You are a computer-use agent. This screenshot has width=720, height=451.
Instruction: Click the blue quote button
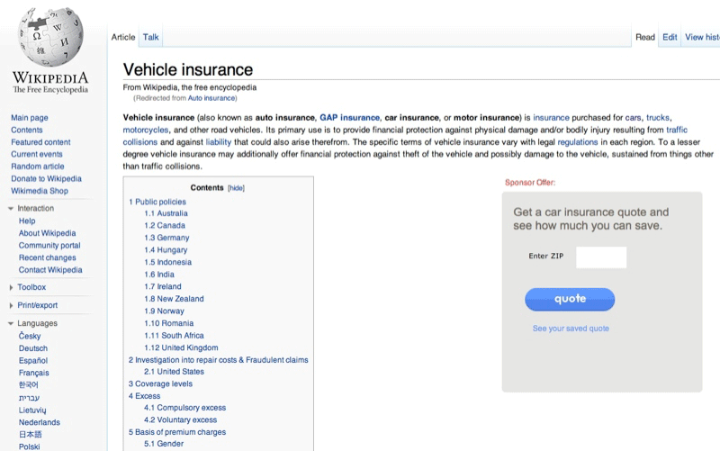570,300
